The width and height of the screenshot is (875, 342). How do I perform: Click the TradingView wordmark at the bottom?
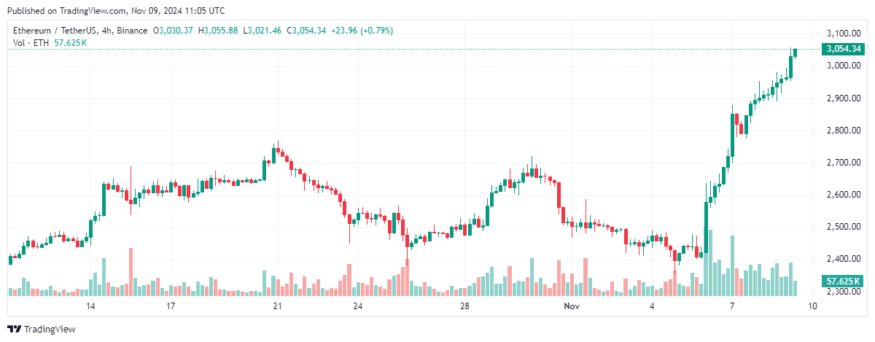[50, 330]
